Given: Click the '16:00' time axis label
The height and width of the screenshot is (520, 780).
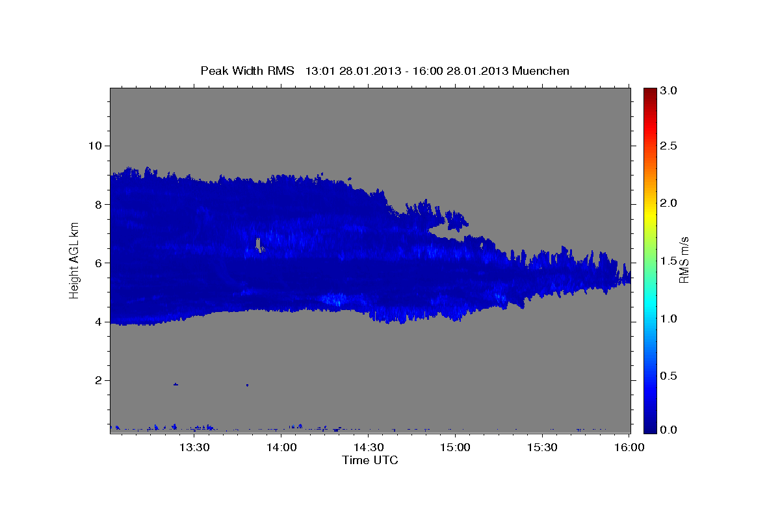Looking at the screenshot, I should pyautogui.click(x=629, y=448).
